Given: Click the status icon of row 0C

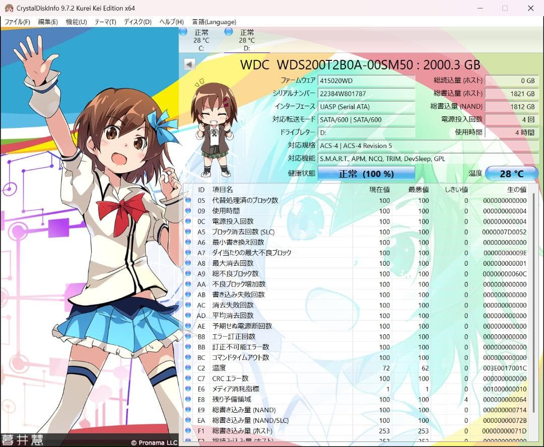Looking at the screenshot, I should pyautogui.click(x=188, y=221).
